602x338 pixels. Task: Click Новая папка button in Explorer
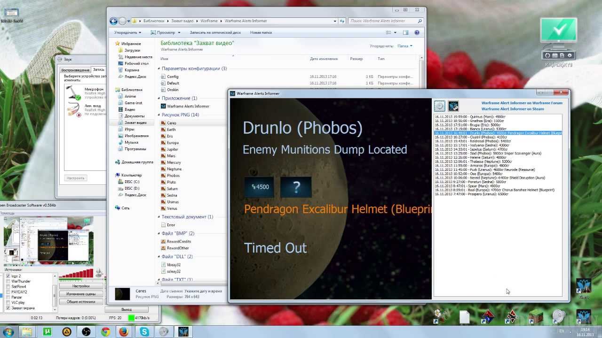(261, 32)
